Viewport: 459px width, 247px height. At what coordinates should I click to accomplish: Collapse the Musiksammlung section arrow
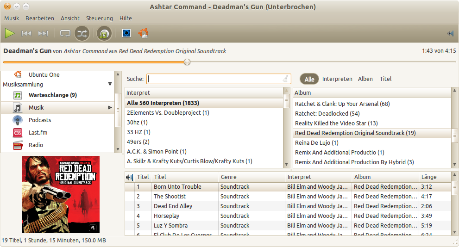[x=110, y=84]
